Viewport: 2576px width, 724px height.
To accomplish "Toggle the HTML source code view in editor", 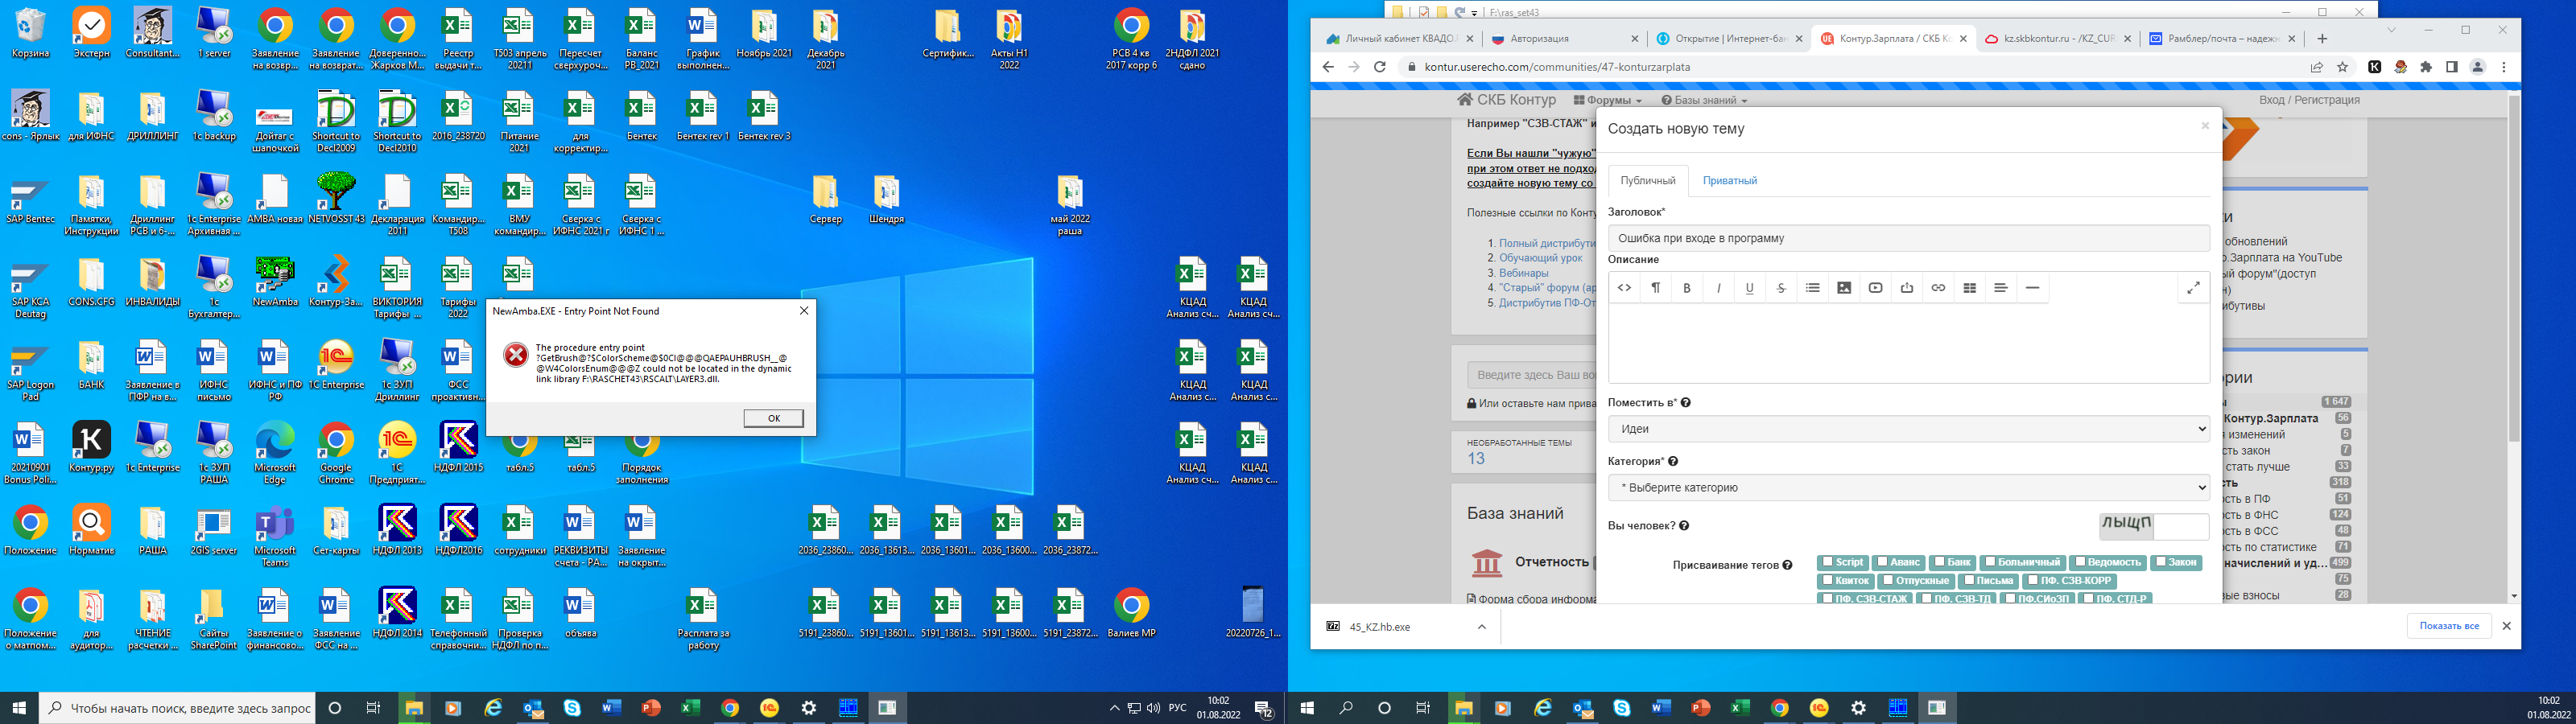I will [x=1624, y=288].
